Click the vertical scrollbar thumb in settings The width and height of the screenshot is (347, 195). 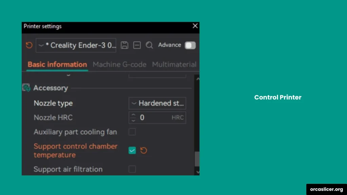tap(197, 159)
